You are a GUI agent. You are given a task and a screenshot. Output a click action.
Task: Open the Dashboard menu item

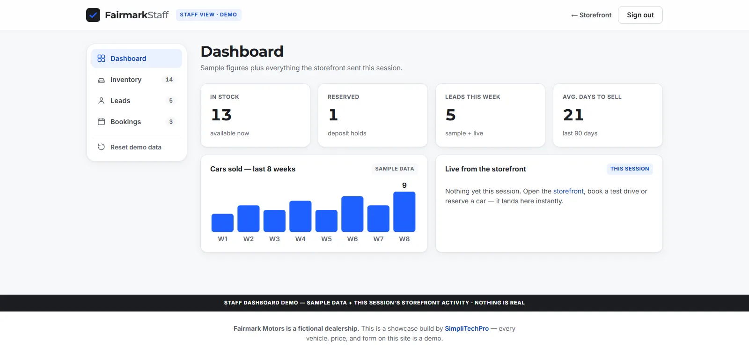137,59
